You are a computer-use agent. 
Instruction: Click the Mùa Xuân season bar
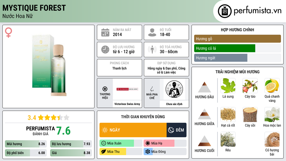tap(121, 143)
